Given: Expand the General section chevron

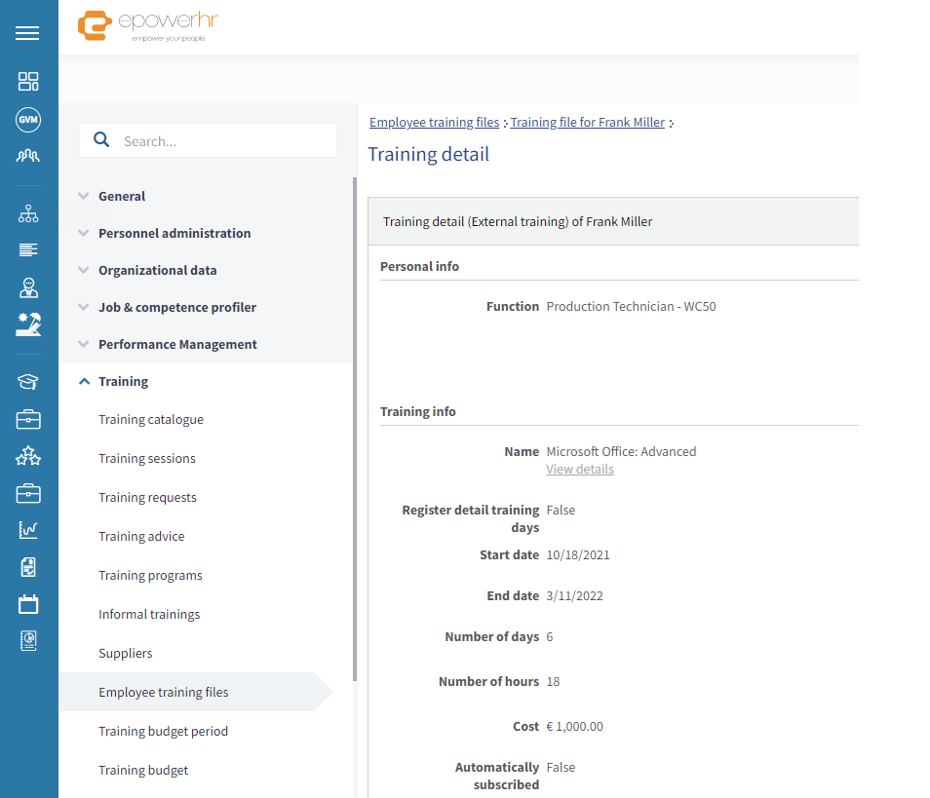Looking at the screenshot, I should tap(84, 196).
